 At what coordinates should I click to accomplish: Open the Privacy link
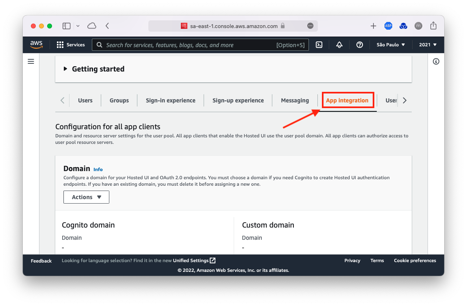(x=352, y=260)
